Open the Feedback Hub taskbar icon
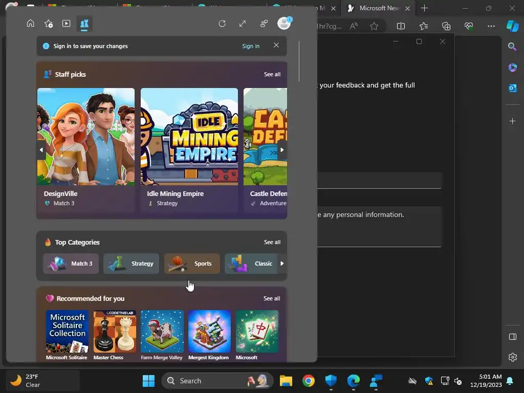524x393 pixels. (x=376, y=381)
